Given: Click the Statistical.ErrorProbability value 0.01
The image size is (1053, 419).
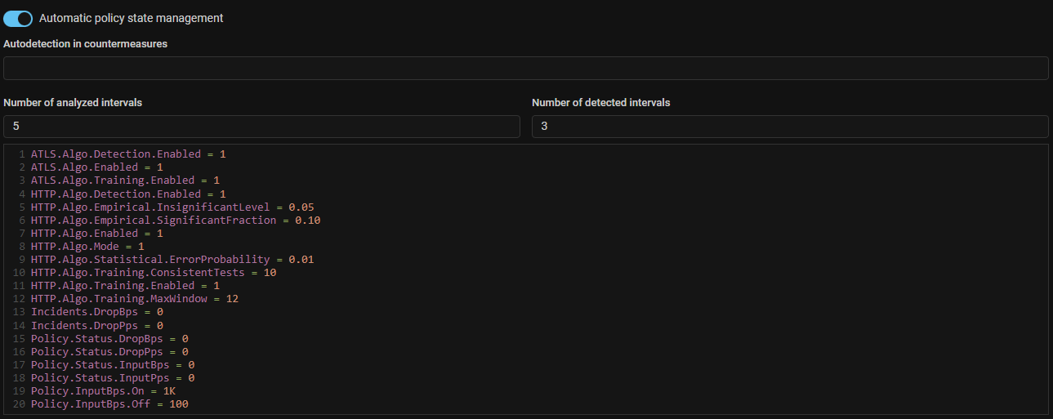Looking at the screenshot, I should click(x=301, y=260).
